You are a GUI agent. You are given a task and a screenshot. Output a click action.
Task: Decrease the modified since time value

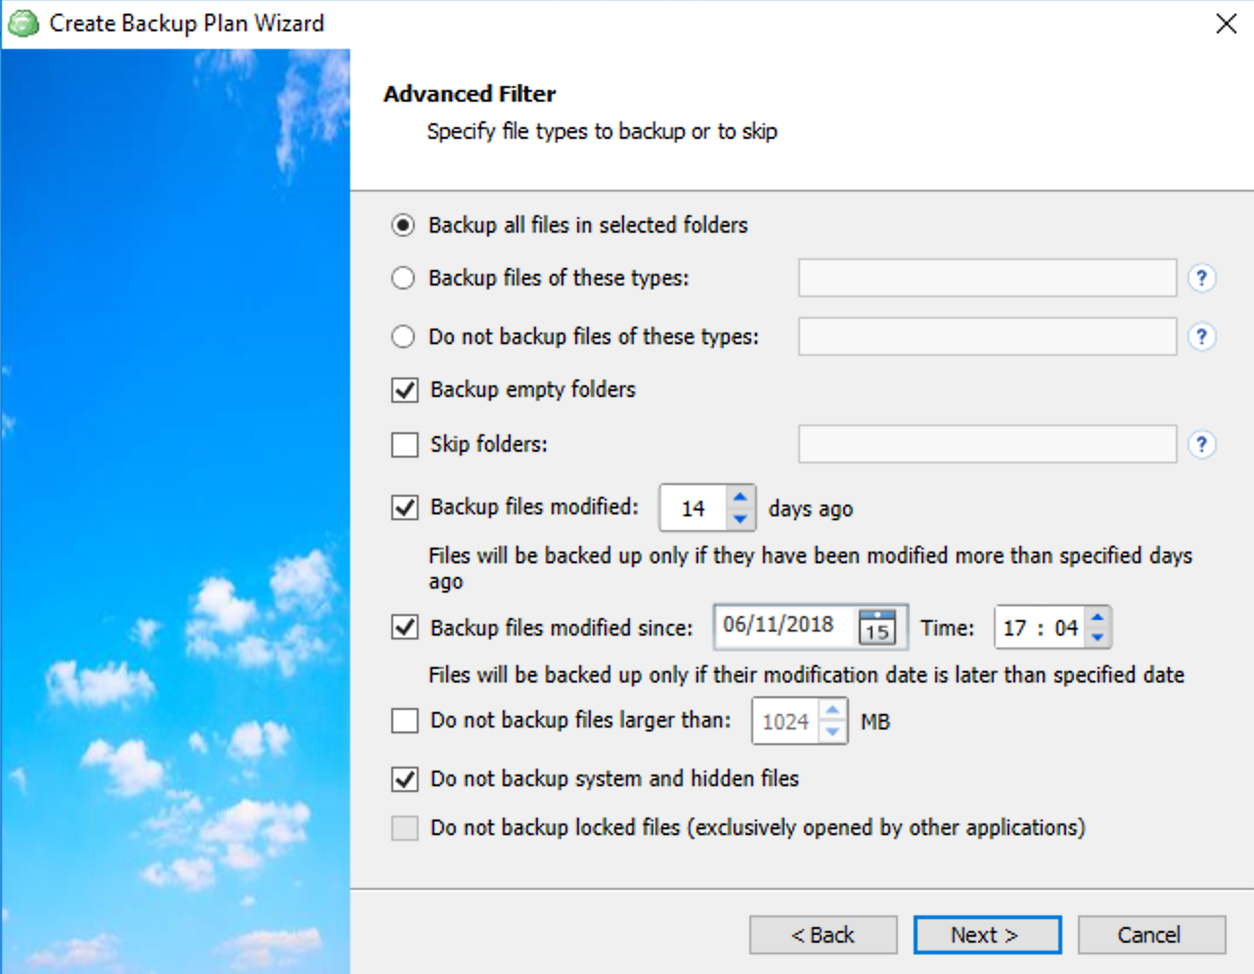pyautogui.click(x=1097, y=638)
